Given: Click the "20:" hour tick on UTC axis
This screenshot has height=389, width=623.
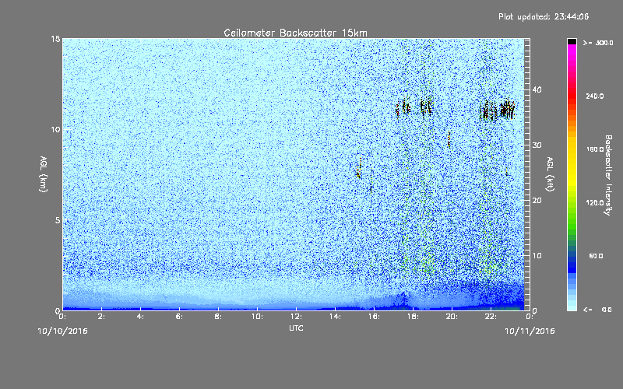Looking at the screenshot, I should coord(452,317).
